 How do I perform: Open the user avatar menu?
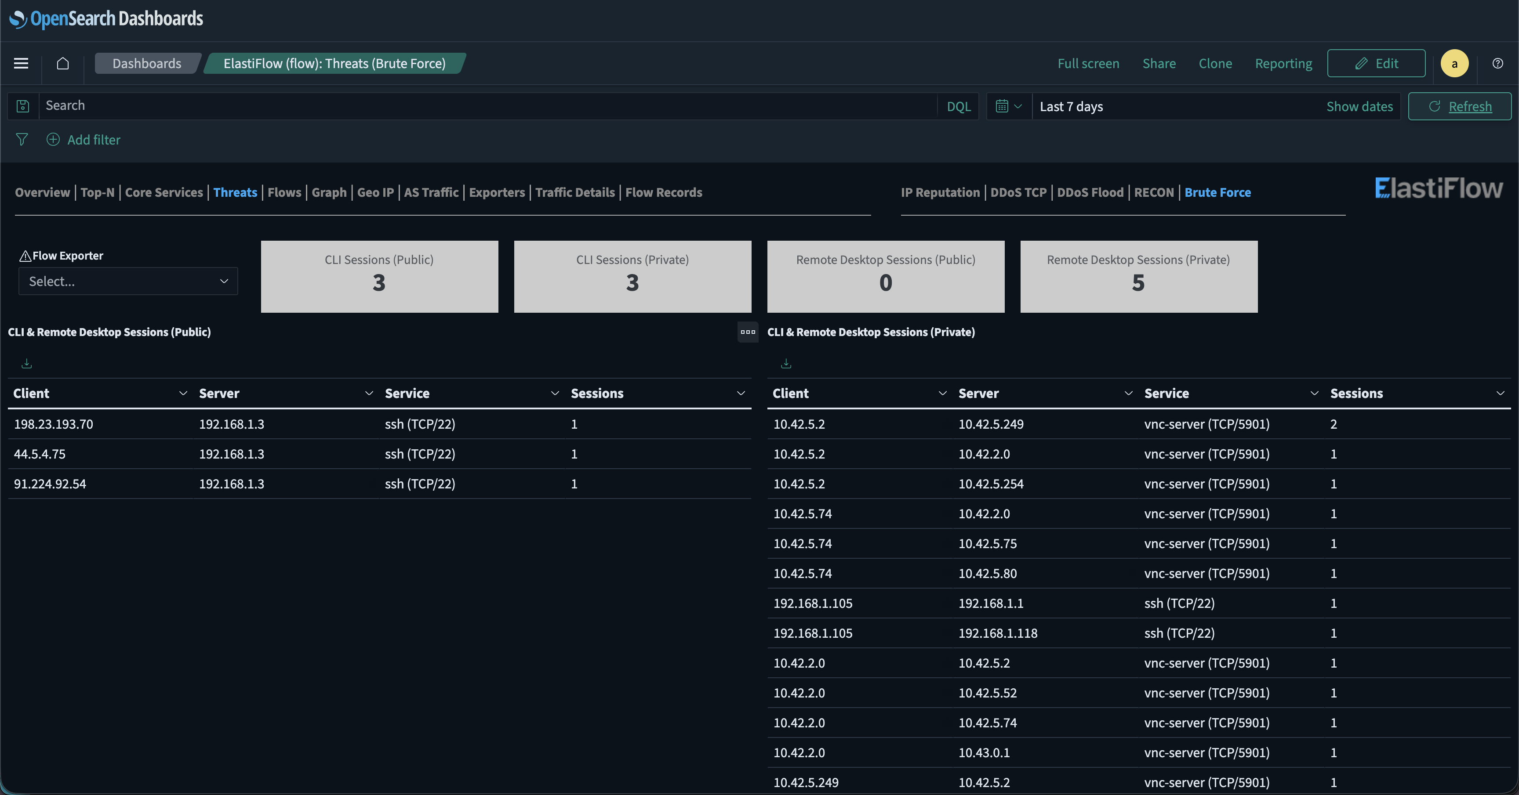click(x=1454, y=63)
